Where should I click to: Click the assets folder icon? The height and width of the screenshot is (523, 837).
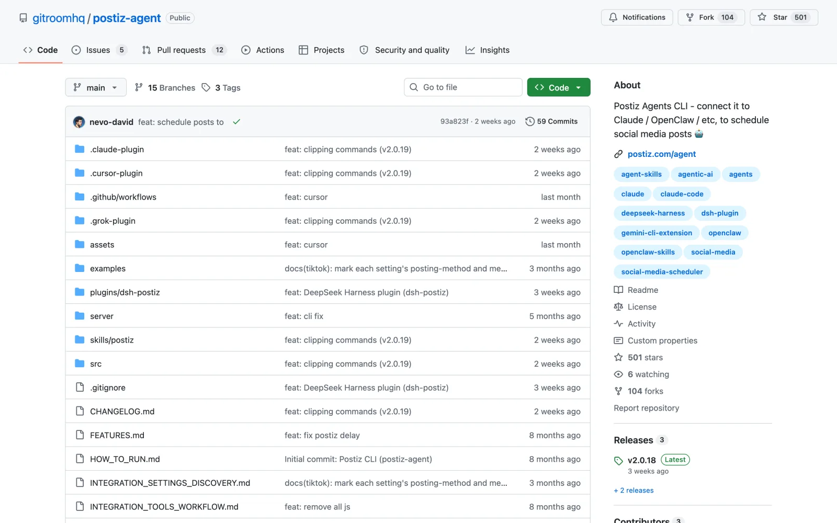80,244
